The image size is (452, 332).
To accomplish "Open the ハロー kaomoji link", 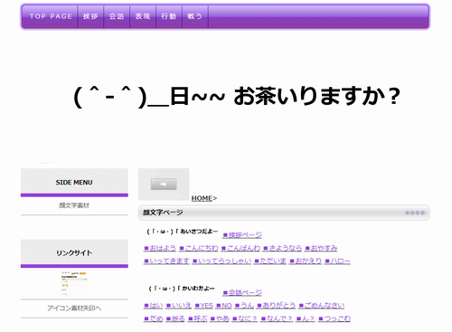I will (x=337, y=261).
